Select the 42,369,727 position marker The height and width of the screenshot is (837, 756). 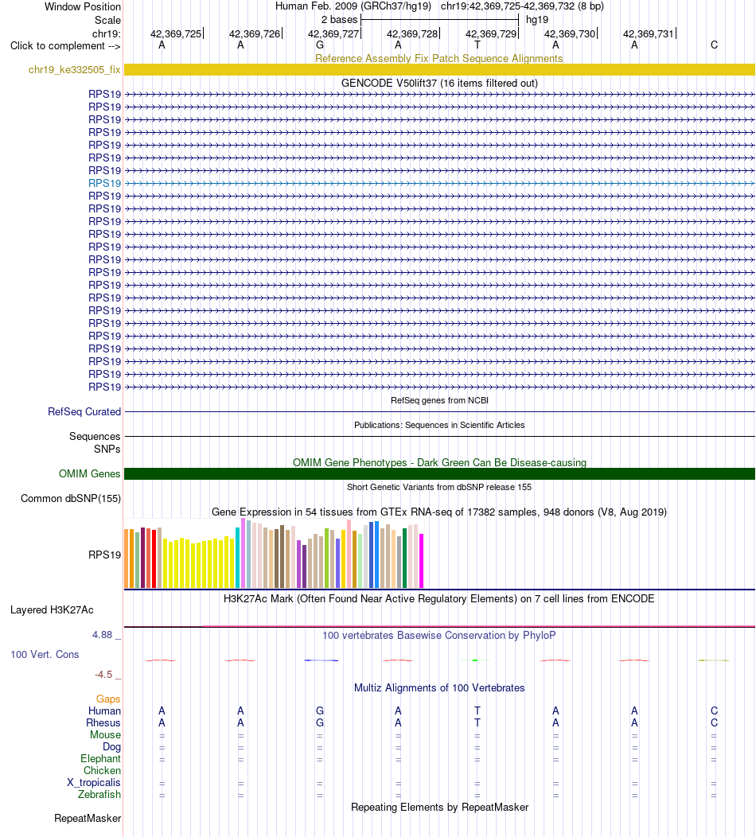pyautogui.click(x=333, y=33)
